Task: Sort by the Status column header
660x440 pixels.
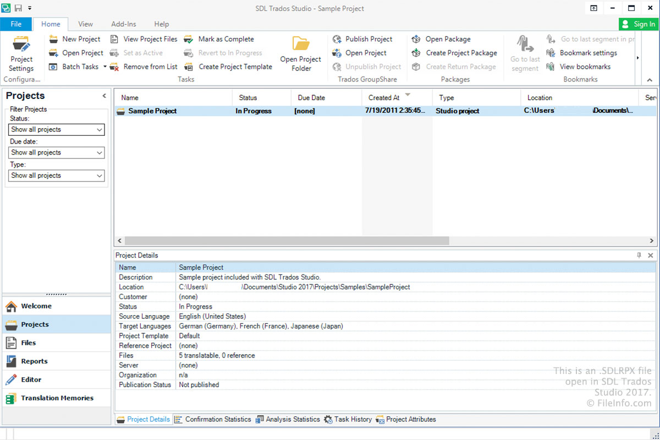Action: pos(262,97)
